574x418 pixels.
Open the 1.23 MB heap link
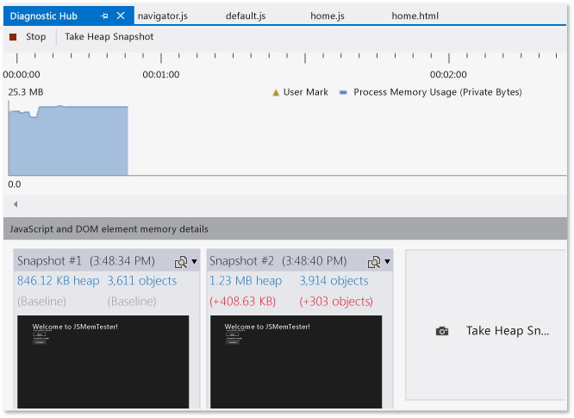(246, 281)
